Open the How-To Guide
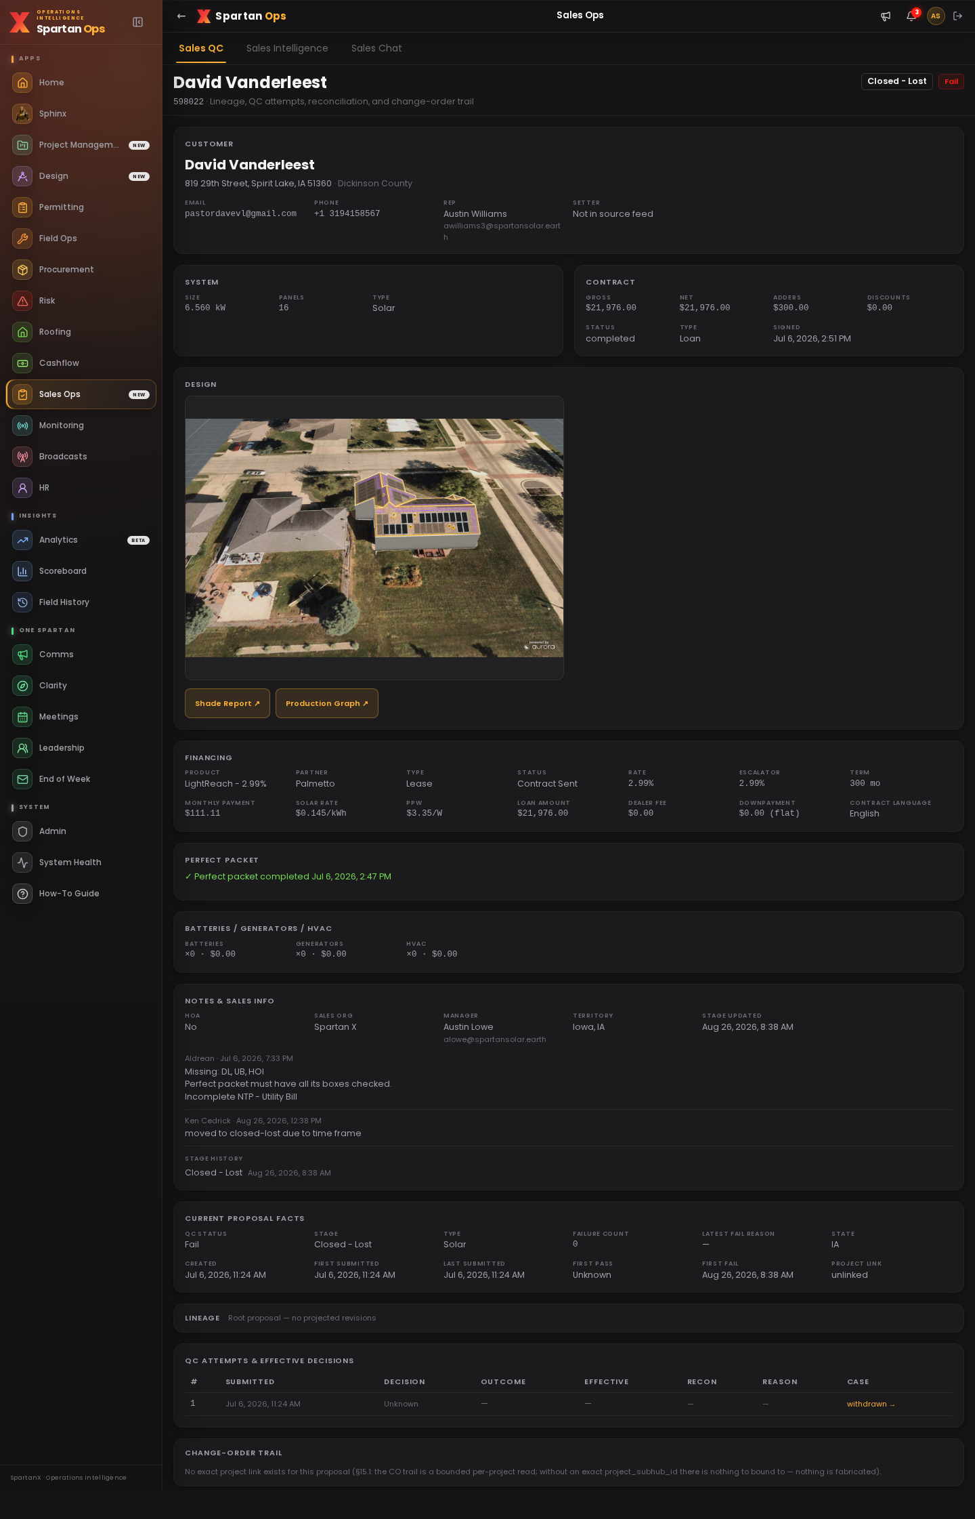975x1519 pixels. 81,894
